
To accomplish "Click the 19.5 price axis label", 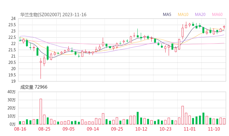I will 12,75.
